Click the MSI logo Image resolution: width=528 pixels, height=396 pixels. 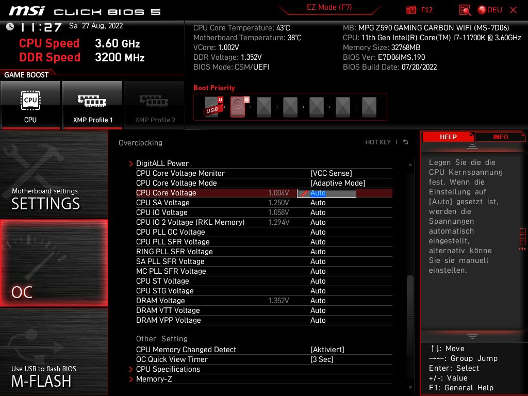[x=27, y=11]
